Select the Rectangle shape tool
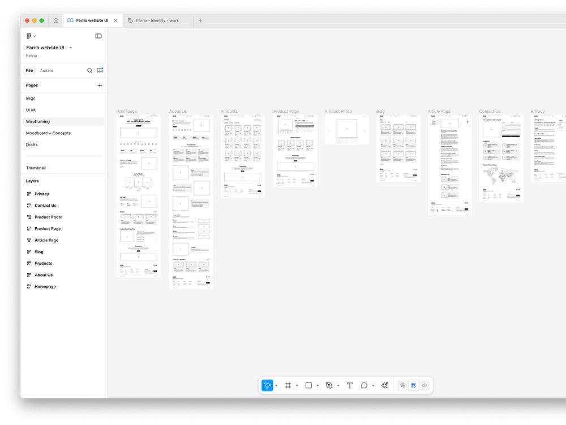 pyautogui.click(x=308, y=385)
